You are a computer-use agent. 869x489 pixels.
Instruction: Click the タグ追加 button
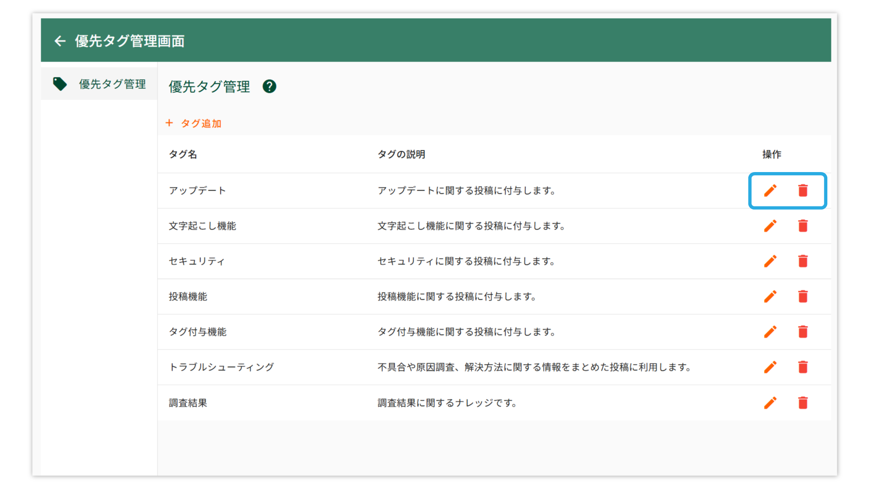click(x=194, y=123)
